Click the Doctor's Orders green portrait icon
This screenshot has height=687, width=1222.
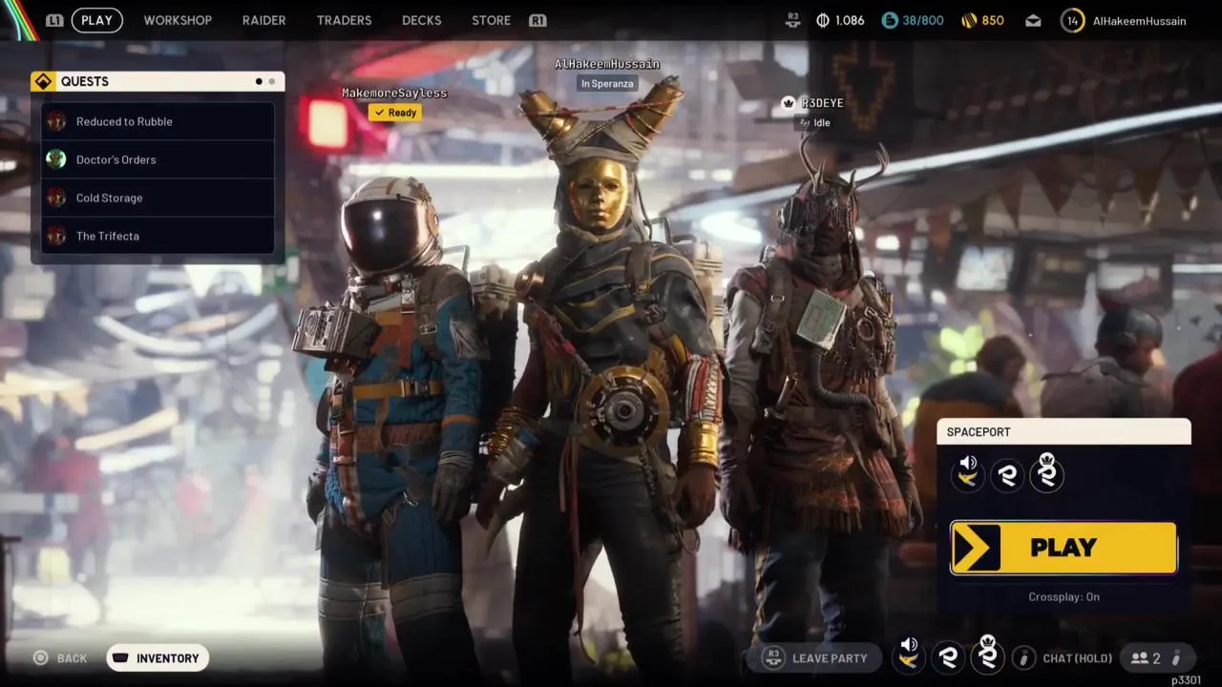click(x=56, y=159)
